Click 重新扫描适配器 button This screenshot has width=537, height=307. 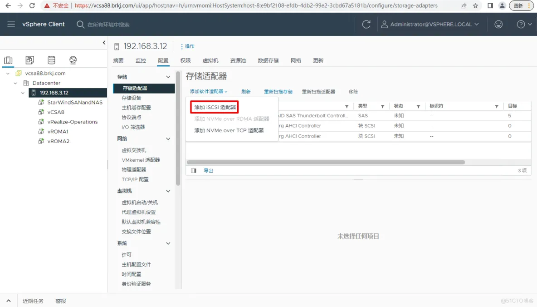pyautogui.click(x=318, y=92)
